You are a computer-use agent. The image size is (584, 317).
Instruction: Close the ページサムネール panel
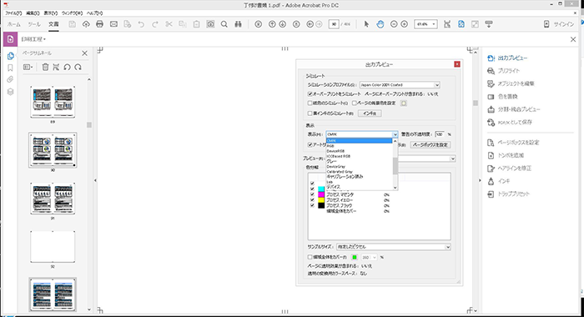tap(84, 53)
